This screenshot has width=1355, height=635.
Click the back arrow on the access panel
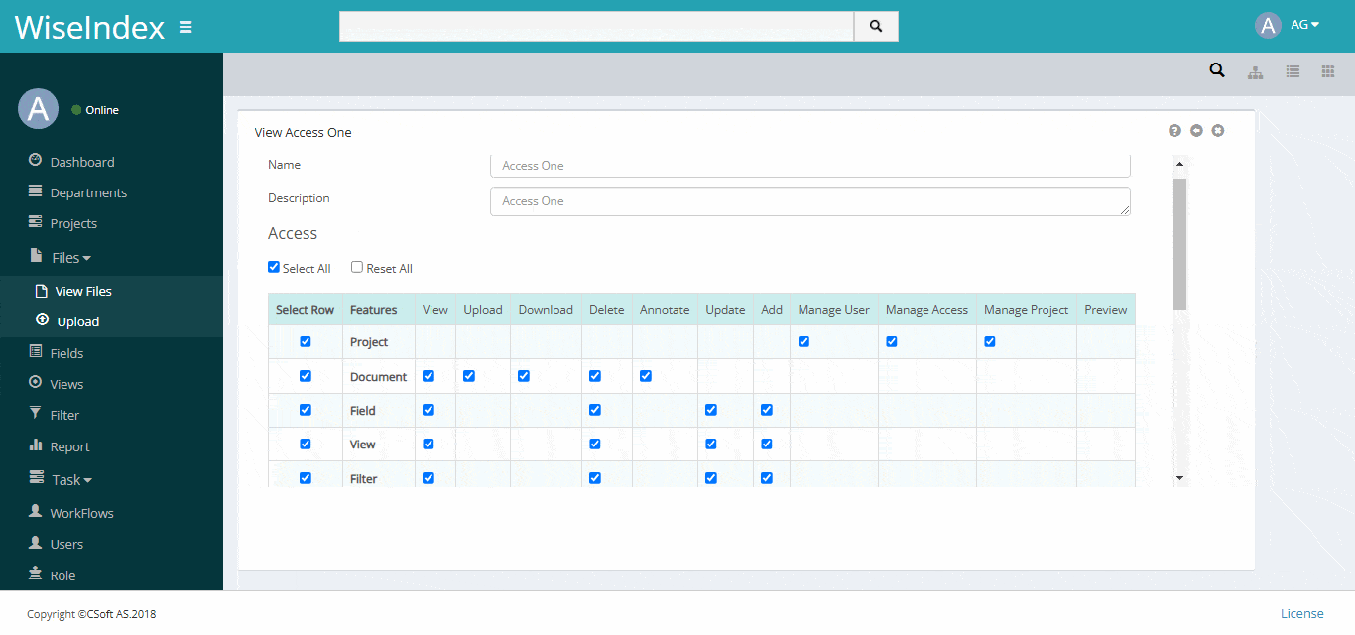[1196, 130]
